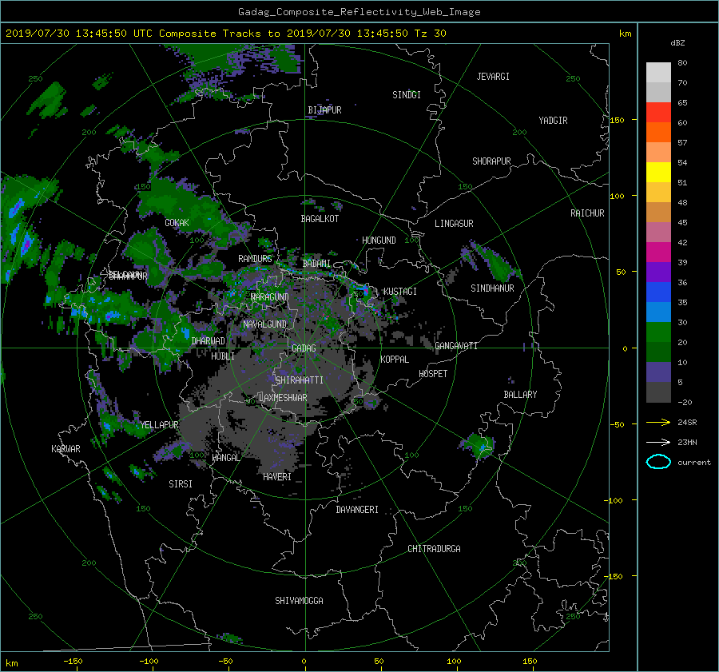Click the LINGASUR city label
719x672 pixels.
(454, 224)
